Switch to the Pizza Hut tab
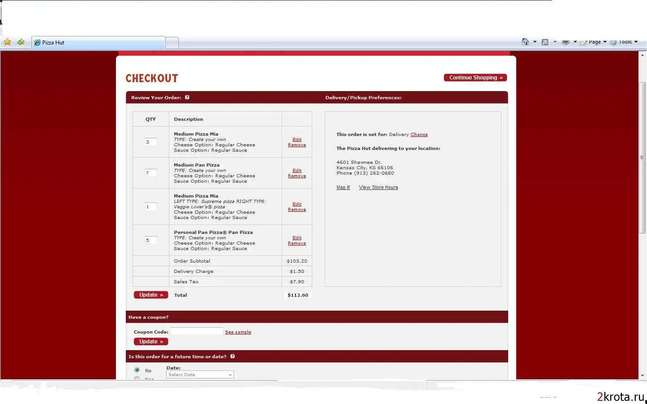The height and width of the screenshot is (404, 647). (98, 43)
